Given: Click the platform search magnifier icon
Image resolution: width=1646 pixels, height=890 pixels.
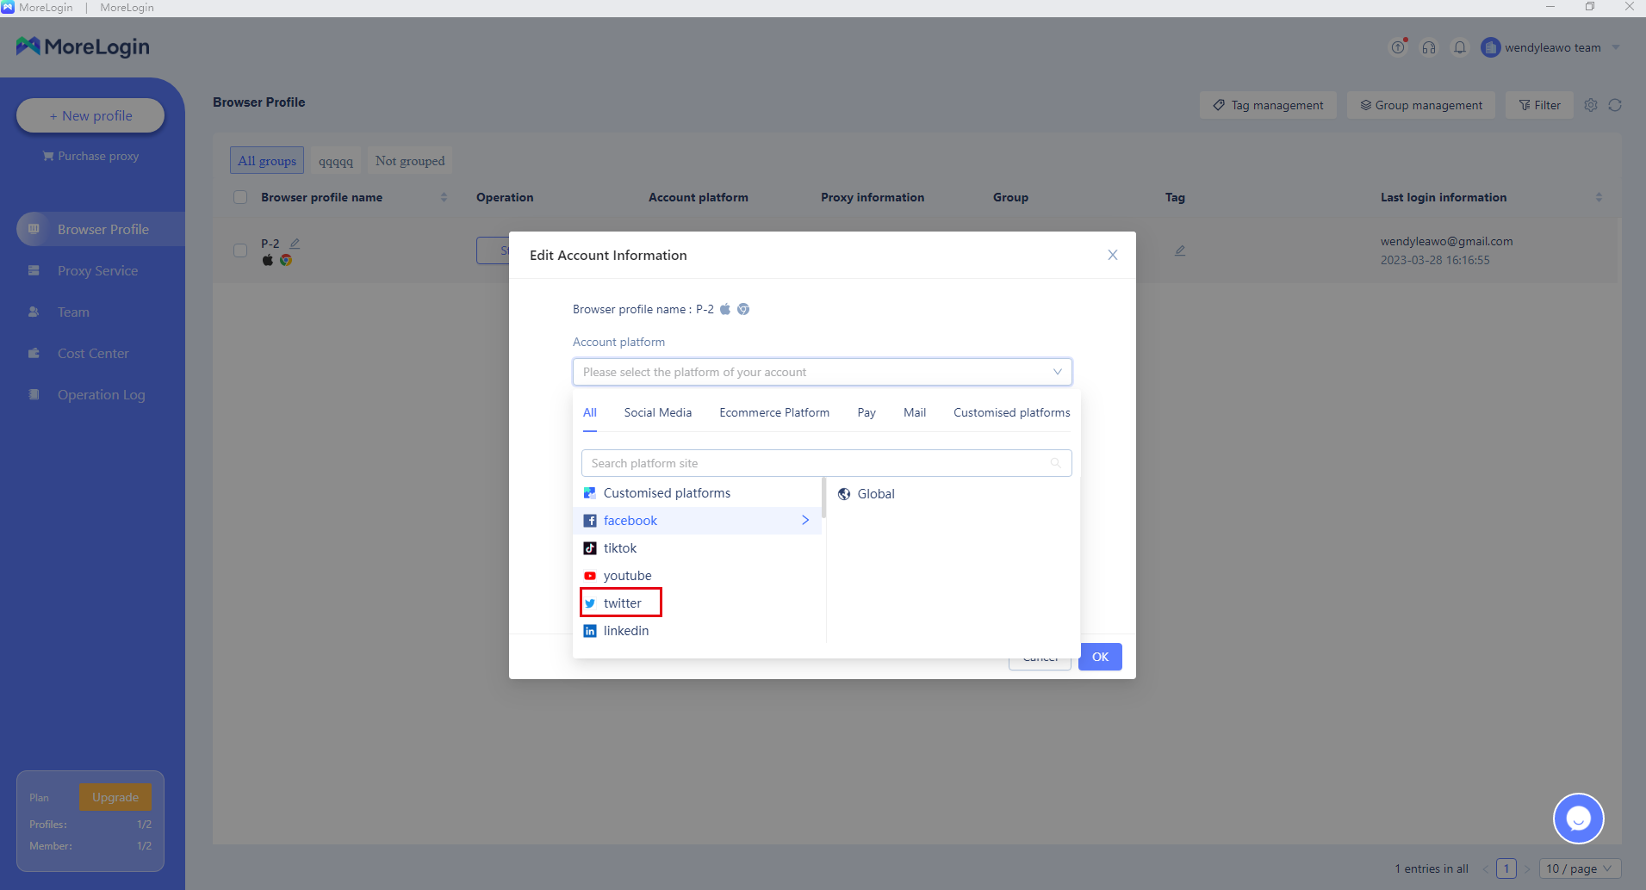Looking at the screenshot, I should (x=1055, y=463).
